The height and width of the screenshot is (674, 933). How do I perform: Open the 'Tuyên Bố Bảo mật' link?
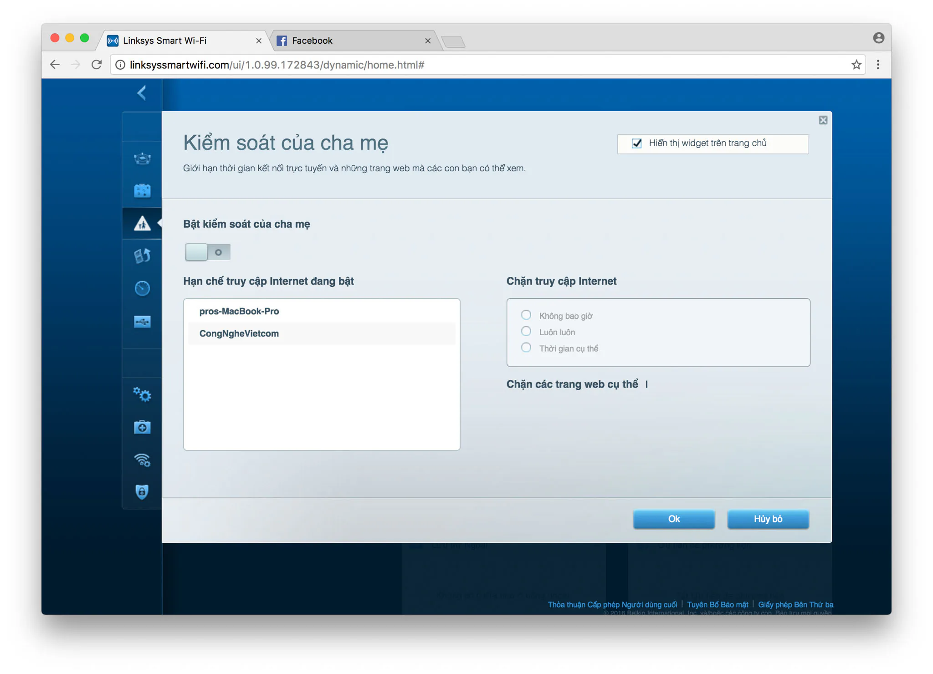pyautogui.click(x=718, y=604)
